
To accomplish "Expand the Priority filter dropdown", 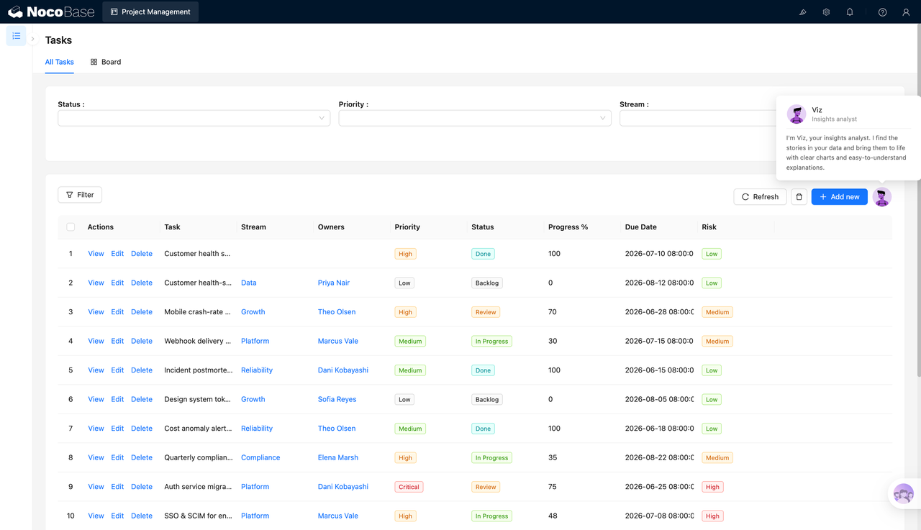I will pos(475,118).
